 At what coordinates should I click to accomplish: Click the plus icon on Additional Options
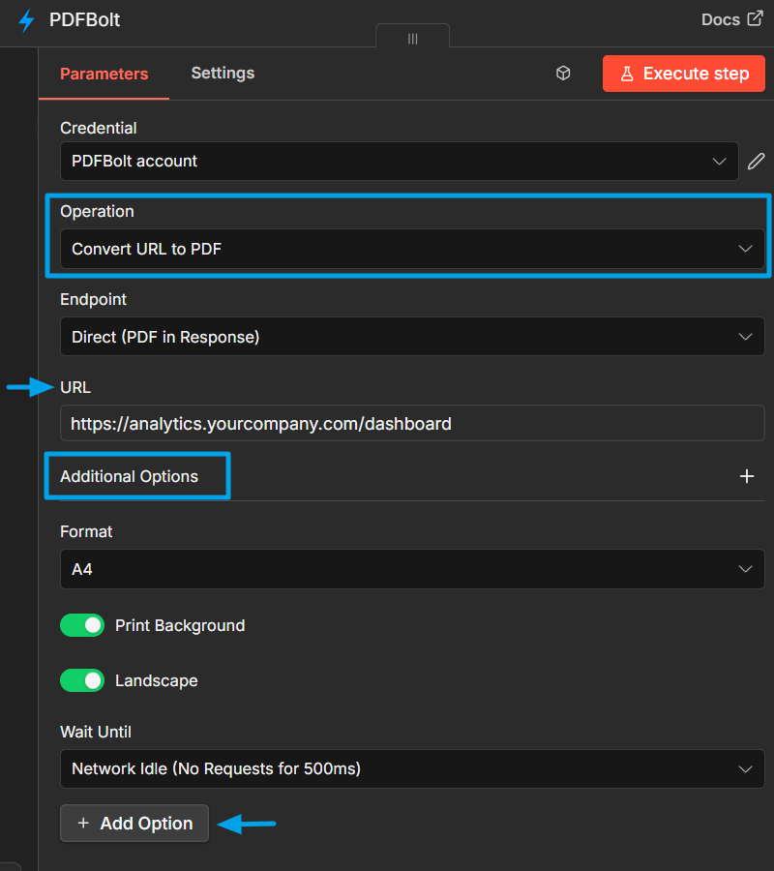(x=747, y=476)
